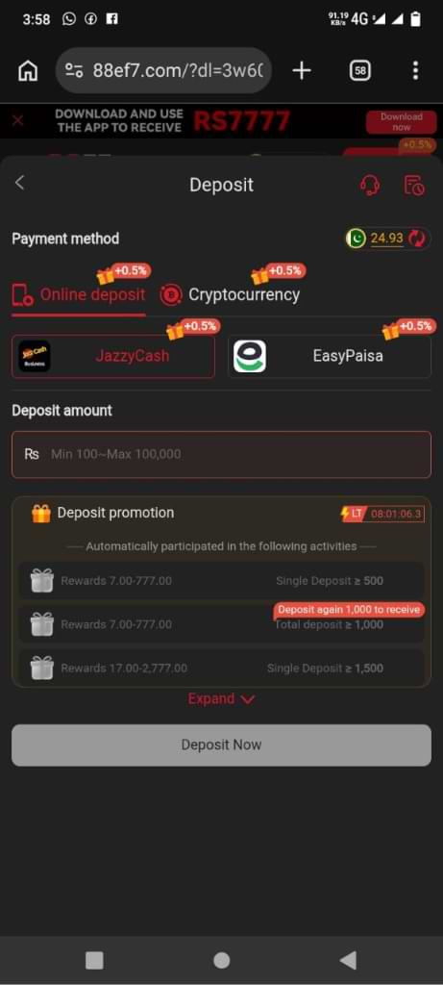Select the Single Deposit ≥ 500 reward row
The image size is (443, 985).
click(221, 581)
